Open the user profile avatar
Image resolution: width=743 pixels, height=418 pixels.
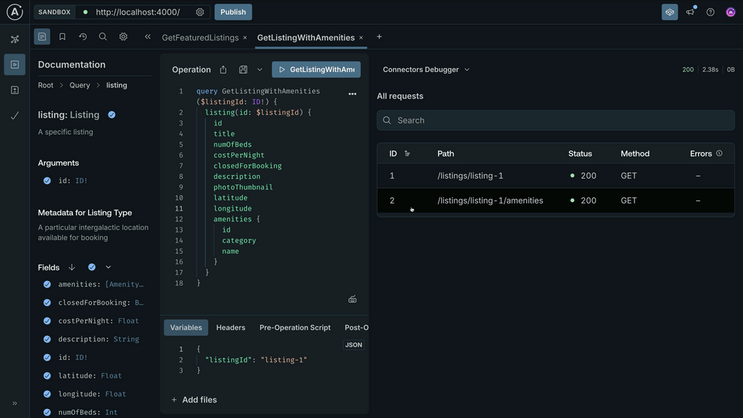(731, 12)
